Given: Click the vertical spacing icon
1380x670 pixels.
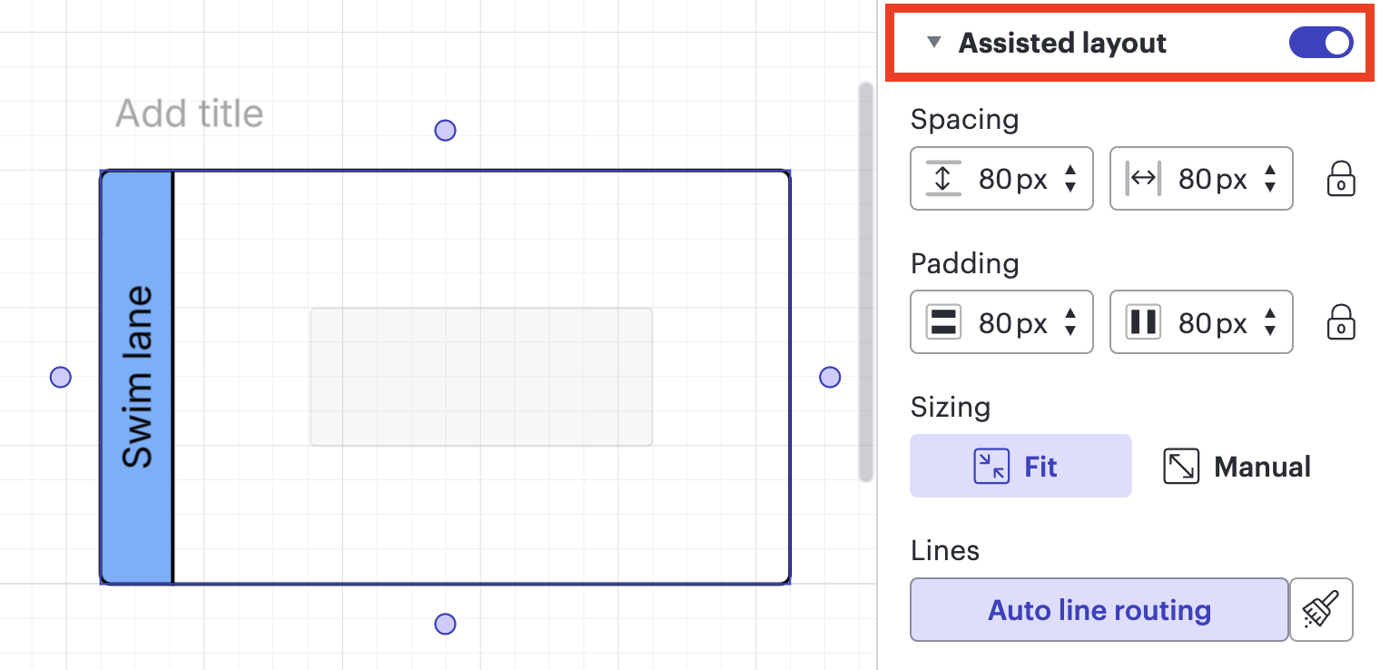Looking at the screenshot, I should [942, 178].
